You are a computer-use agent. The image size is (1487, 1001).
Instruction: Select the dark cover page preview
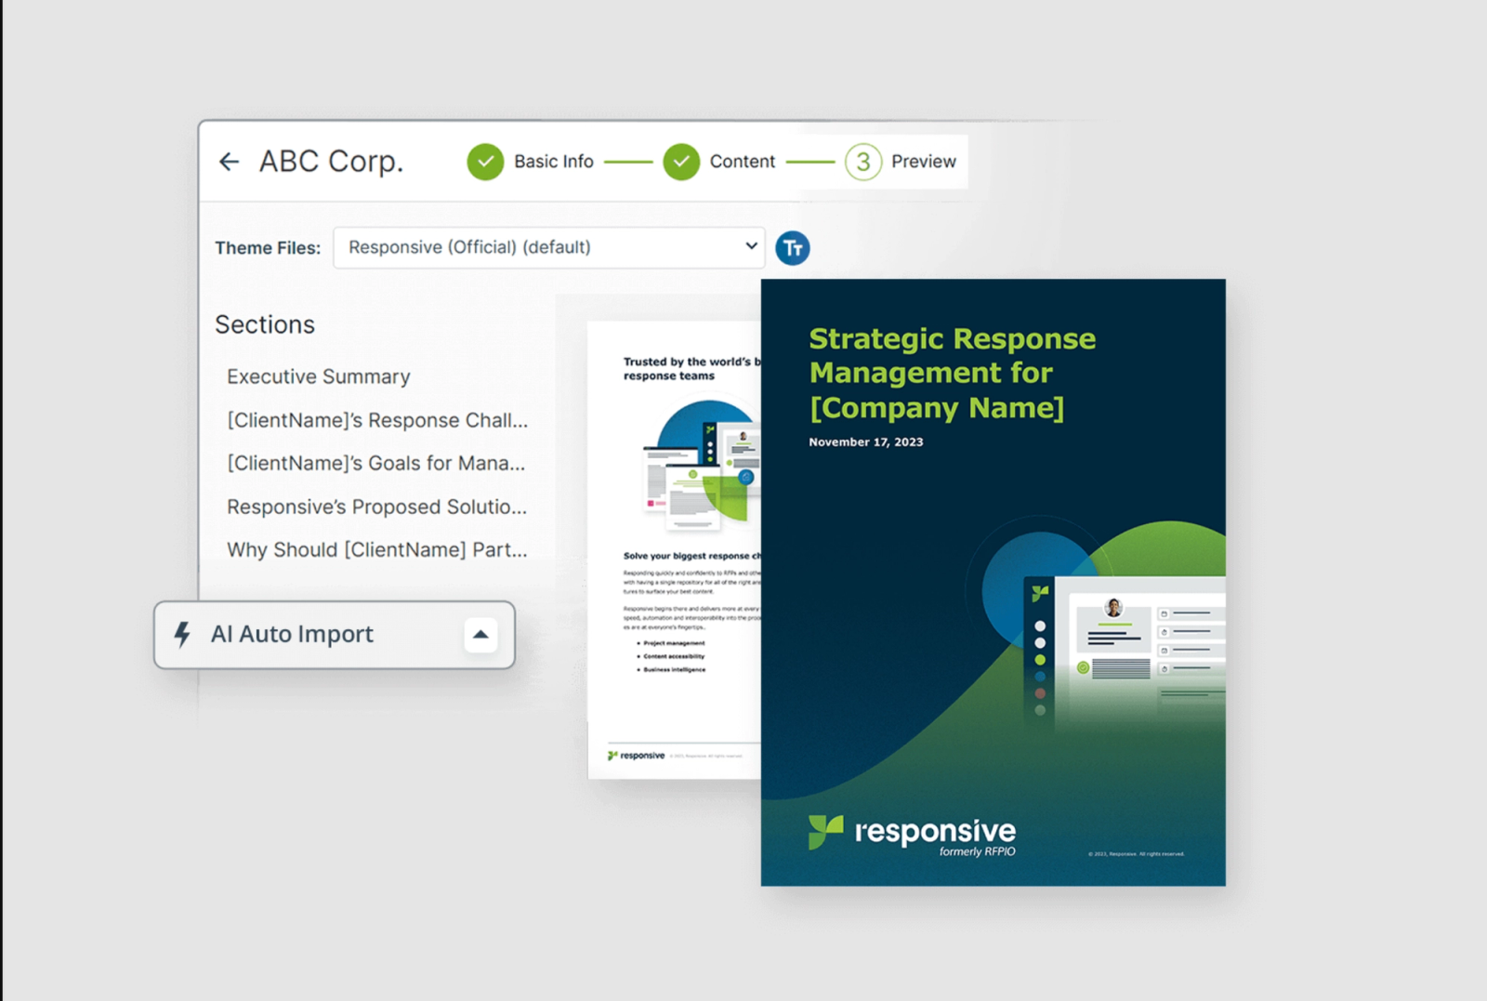pyautogui.click(x=994, y=582)
